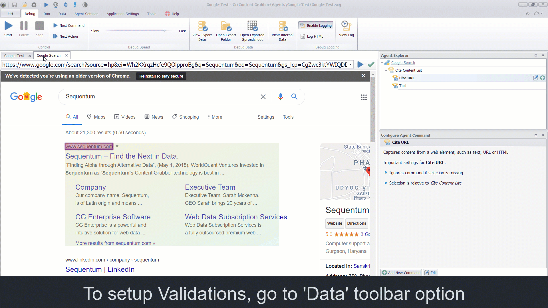Click Open Export Folder icon
The image size is (548, 308).
pyautogui.click(x=226, y=26)
